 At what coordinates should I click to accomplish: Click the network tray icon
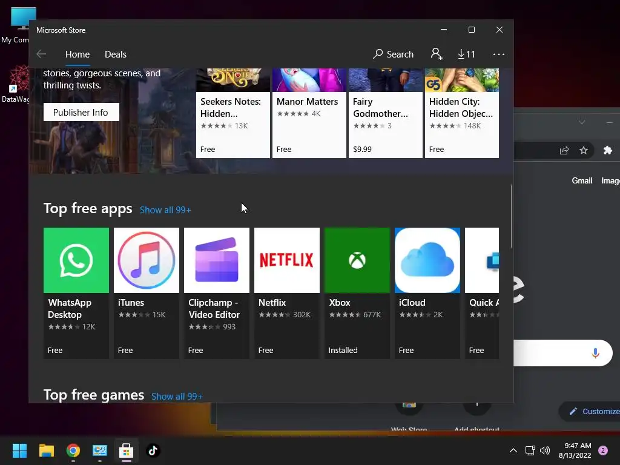click(x=530, y=450)
